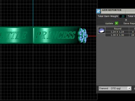This screenshot has height=101, width=135.
Task: Click the Gem Reporter panel icon
Action: point(98,11)
